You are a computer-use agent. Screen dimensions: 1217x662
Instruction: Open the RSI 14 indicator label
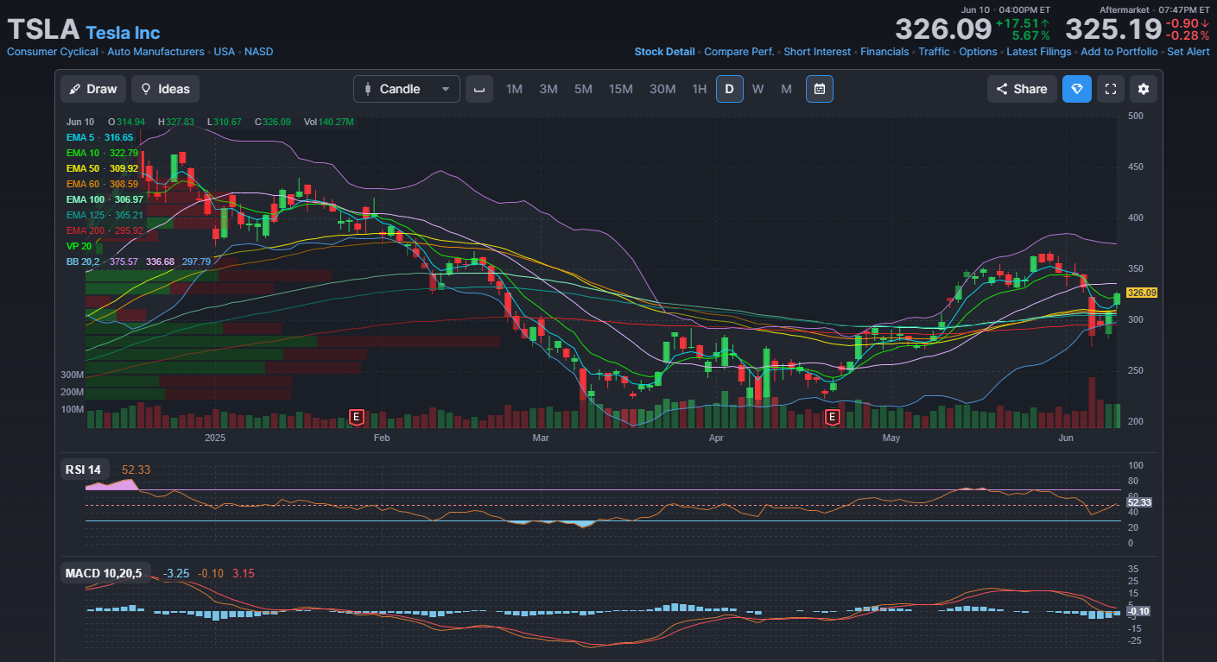coord(83,470)
